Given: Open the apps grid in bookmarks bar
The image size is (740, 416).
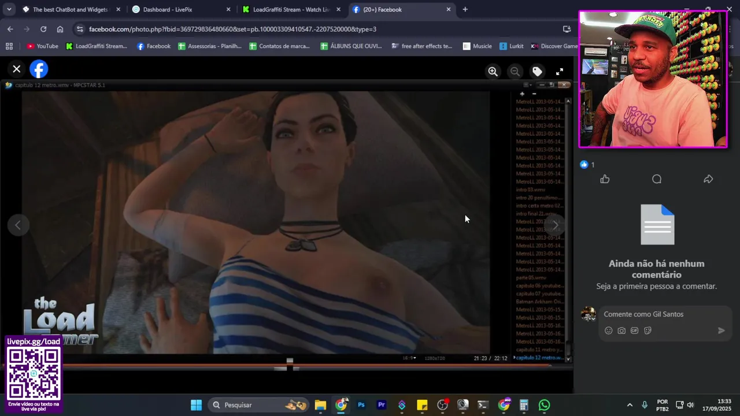Looking at the screenshot, I should click(9, 46).
